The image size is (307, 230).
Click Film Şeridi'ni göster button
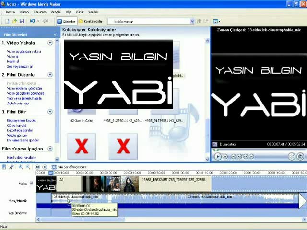point(70,167)
